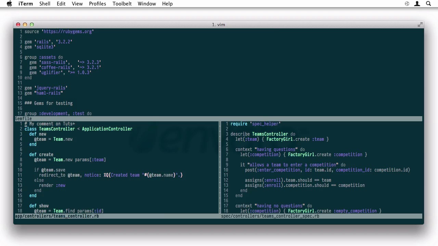Click the 'if @team.save' line
This screenshot has height=246, width=438.
[50, 170]
